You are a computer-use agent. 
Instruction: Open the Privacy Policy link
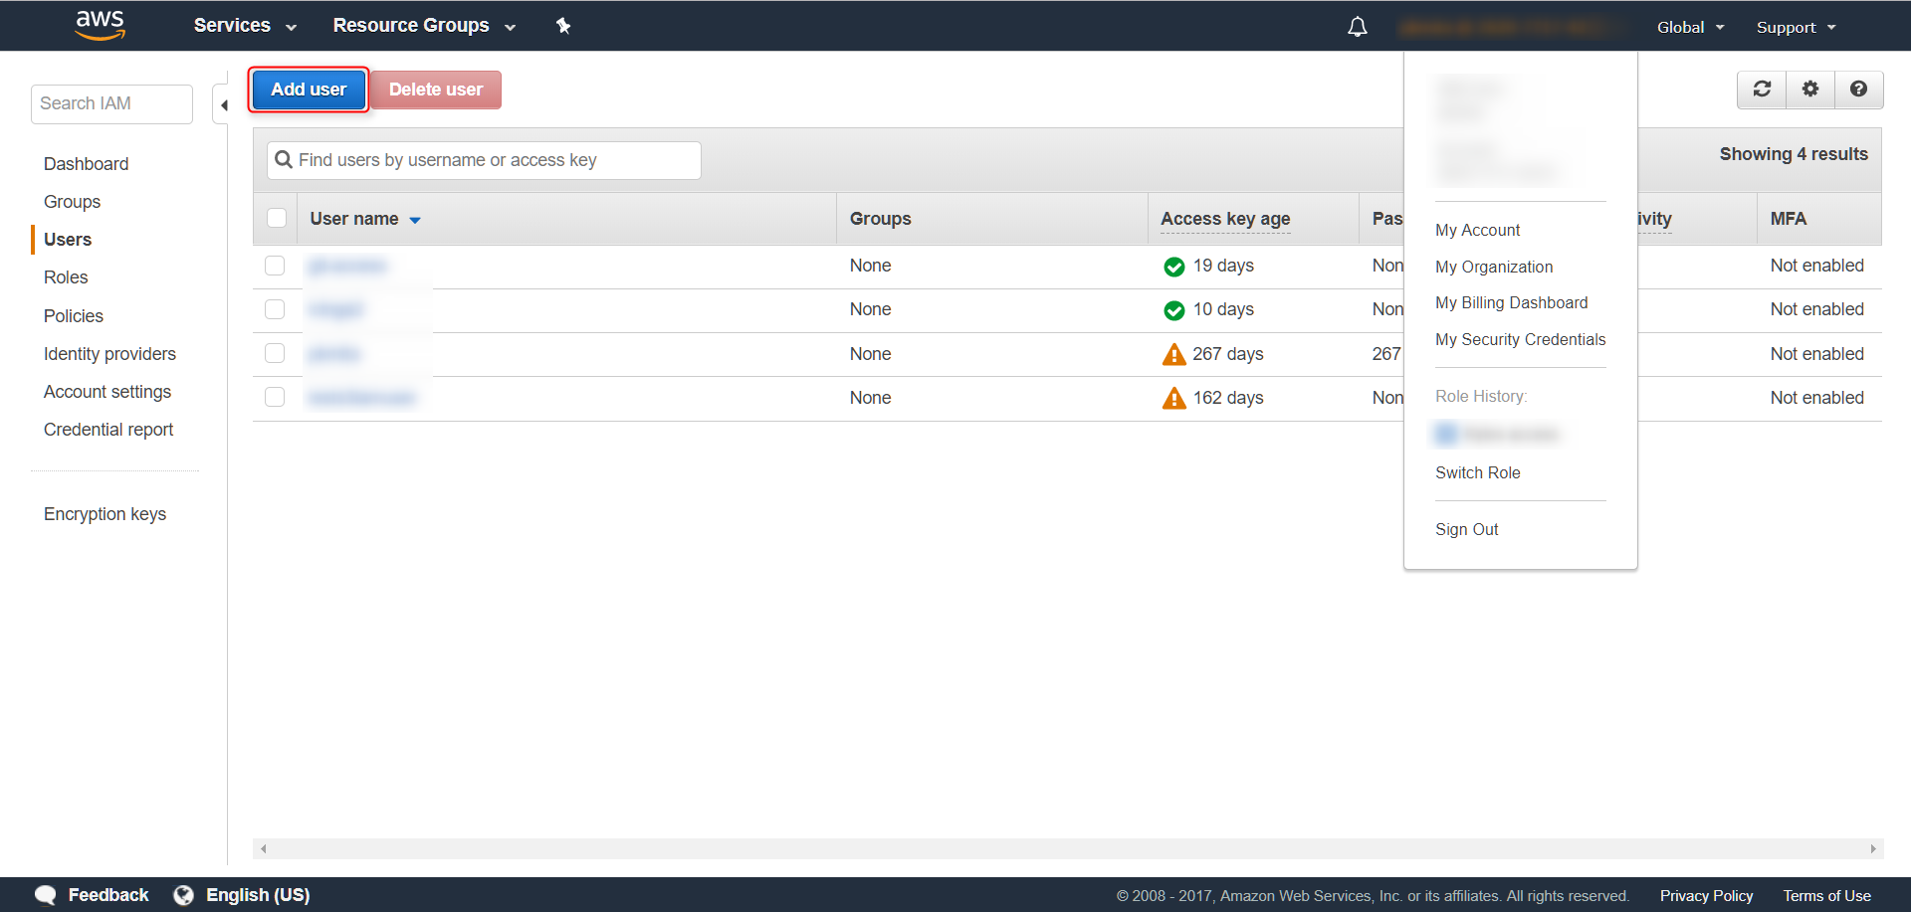(x=1706, y=896)
